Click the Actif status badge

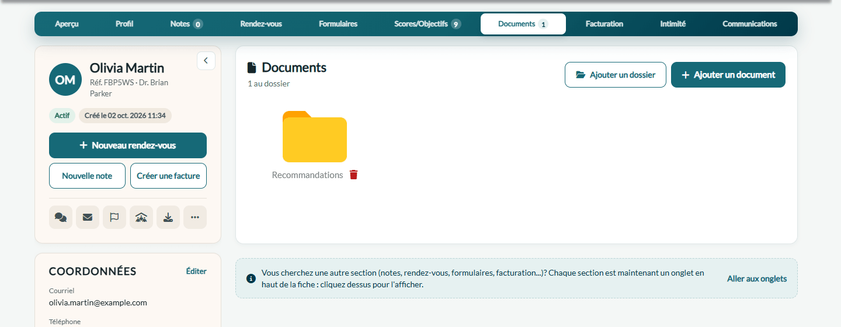pos(62,116)
